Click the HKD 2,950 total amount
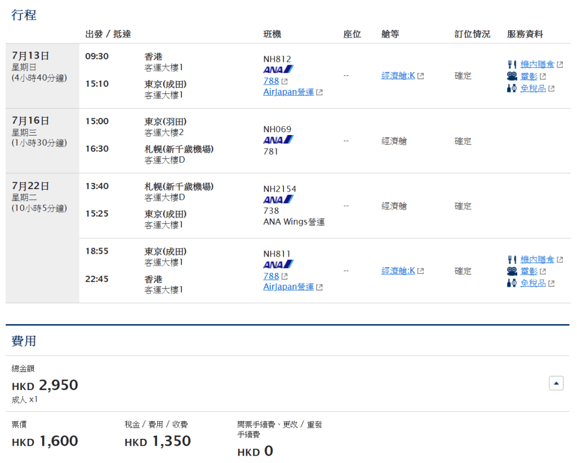 (45, 385)
